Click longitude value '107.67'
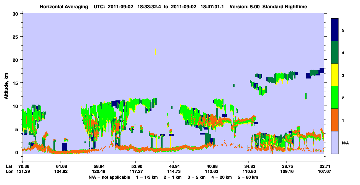 point(324,171)
